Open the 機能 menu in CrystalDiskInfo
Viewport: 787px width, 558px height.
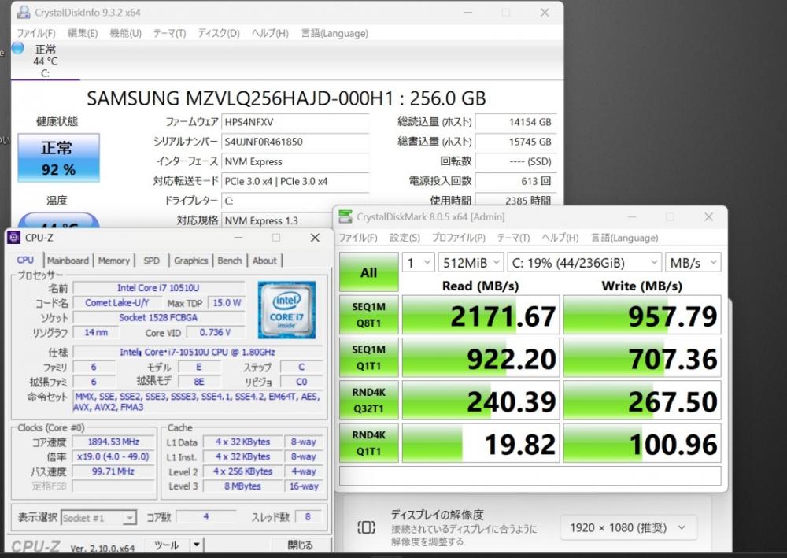(x=125, y=33)
